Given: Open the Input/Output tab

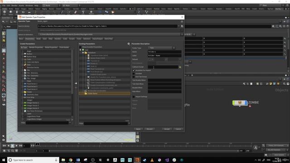Looking at the screenshot, I should [97, 39].
